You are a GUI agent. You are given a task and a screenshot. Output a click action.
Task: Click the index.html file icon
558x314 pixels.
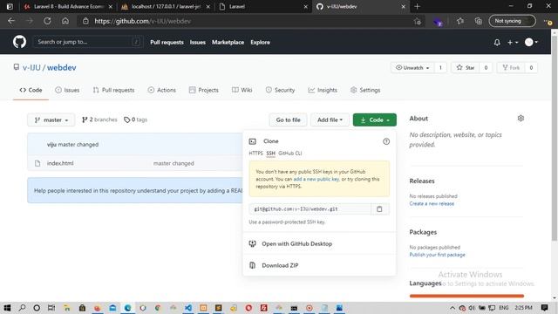pos(37,163)
